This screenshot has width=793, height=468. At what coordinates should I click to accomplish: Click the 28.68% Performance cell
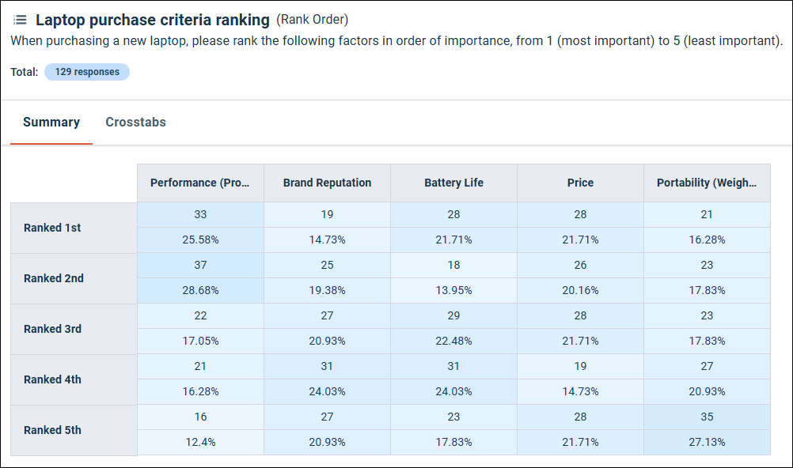pyautogui.click(x=200, y=290)
